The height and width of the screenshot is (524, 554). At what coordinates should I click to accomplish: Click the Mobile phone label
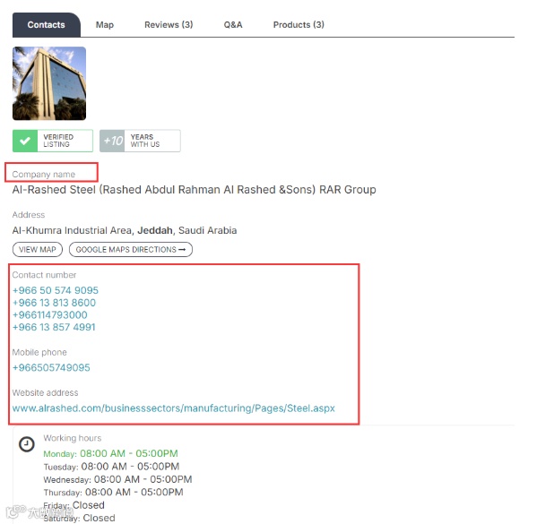click(x=39, y=352)
